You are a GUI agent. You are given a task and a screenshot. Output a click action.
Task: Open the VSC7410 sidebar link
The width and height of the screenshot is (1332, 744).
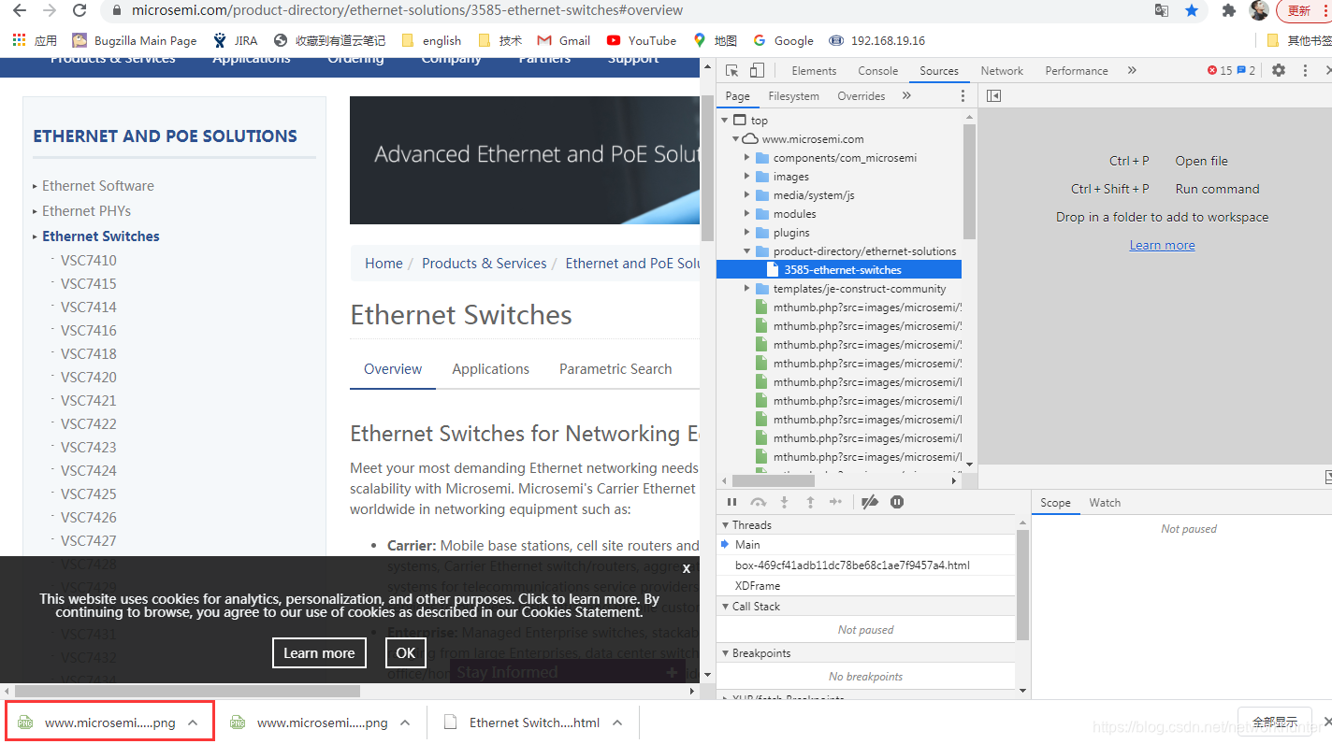(89, 261)
